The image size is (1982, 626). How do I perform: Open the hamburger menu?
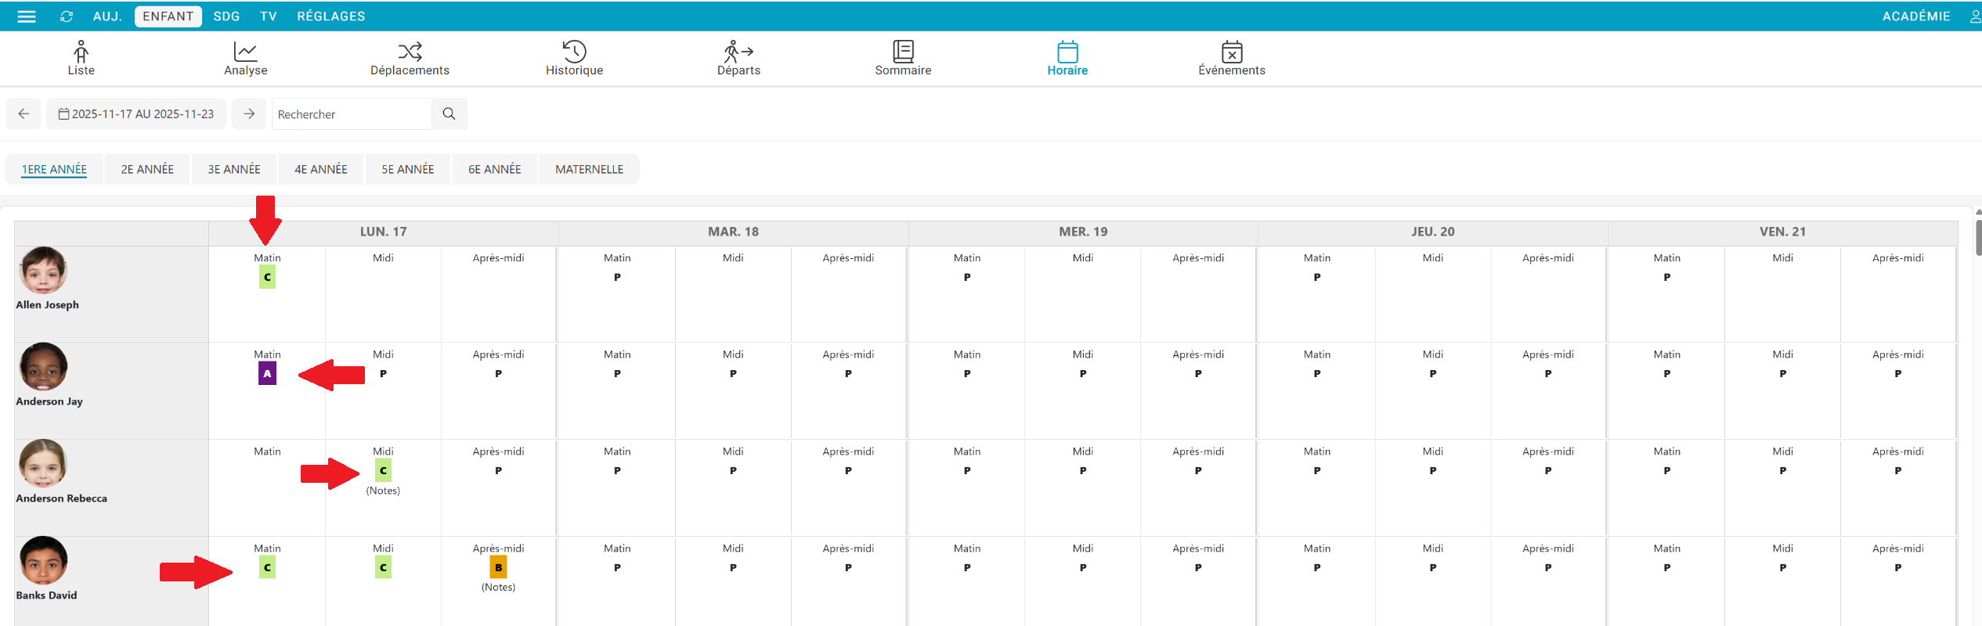[27, 16]
